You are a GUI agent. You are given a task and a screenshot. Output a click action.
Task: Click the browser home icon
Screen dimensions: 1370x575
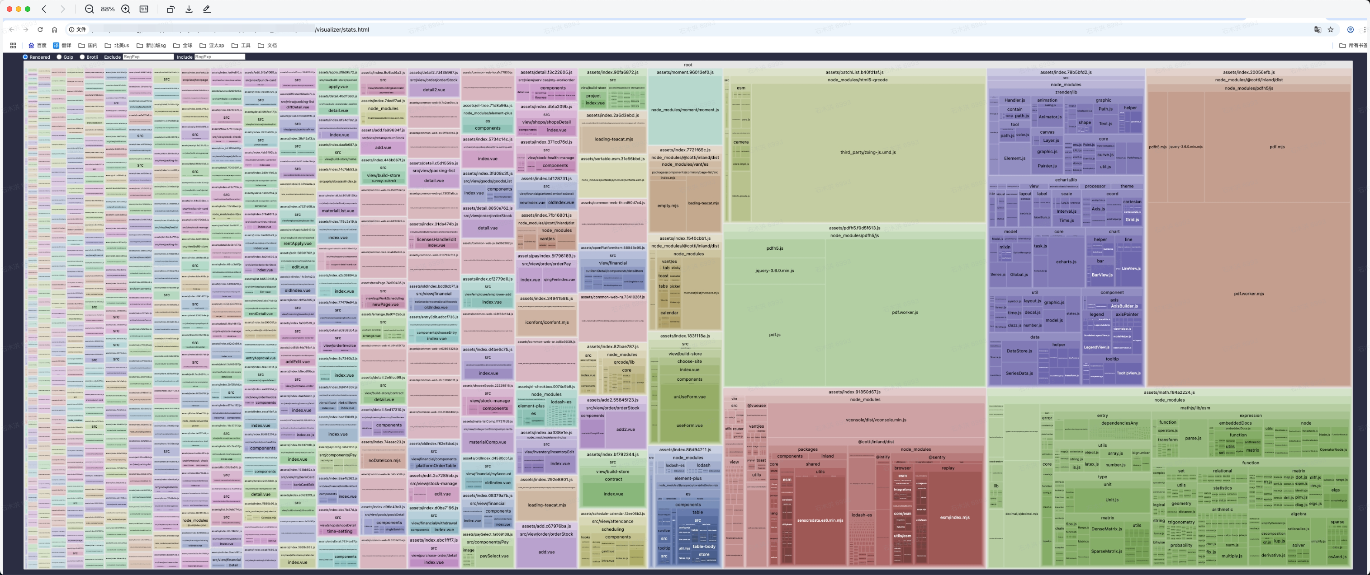click(54, 30)
